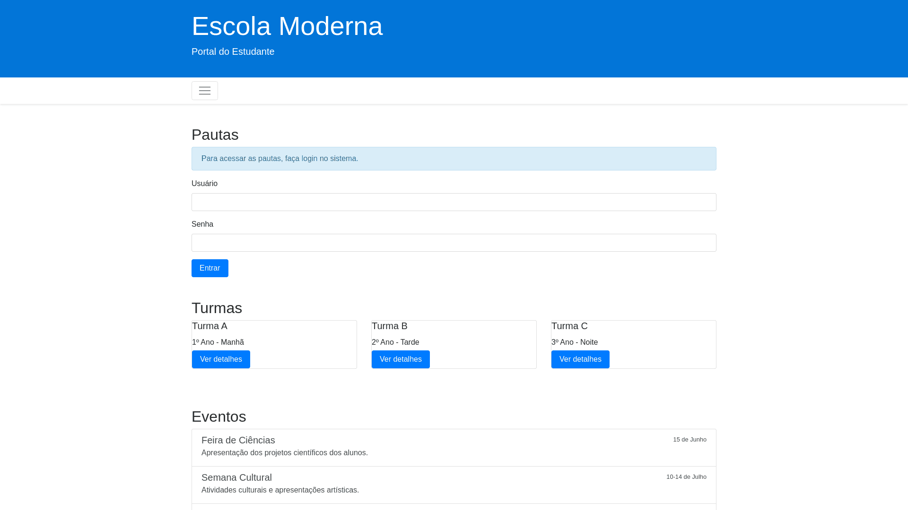This screenshot has height=510, width=908.
Task: Open Ver detalhes for Turma B
Action: tap(401, 359)
